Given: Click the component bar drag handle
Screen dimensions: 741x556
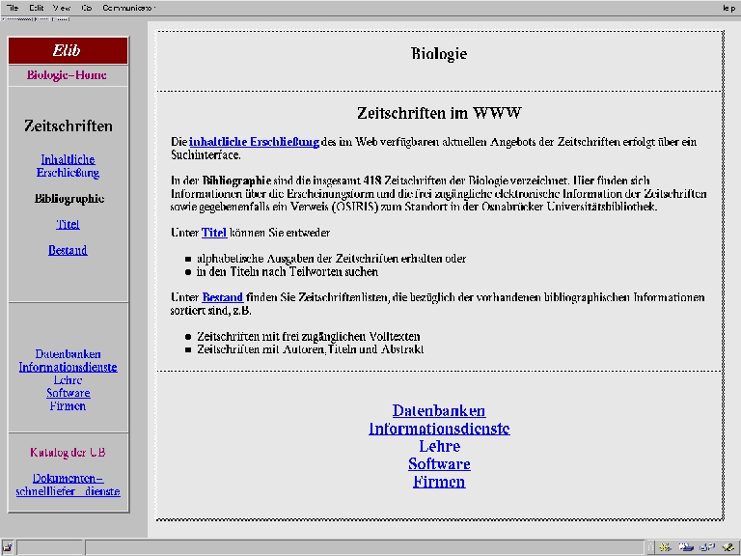Looking at the screenshot, I should point(650,547).
